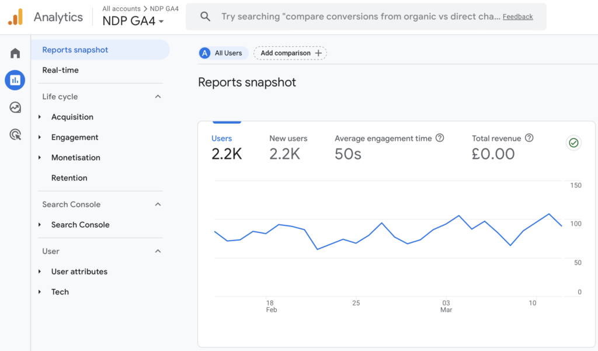Select the Total revenue metric tab
Screen dimensions: 598x351
click(502, 148)
